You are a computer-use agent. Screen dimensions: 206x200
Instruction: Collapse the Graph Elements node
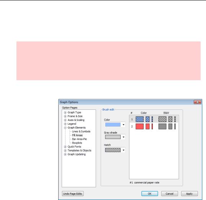tap(65, 128)
